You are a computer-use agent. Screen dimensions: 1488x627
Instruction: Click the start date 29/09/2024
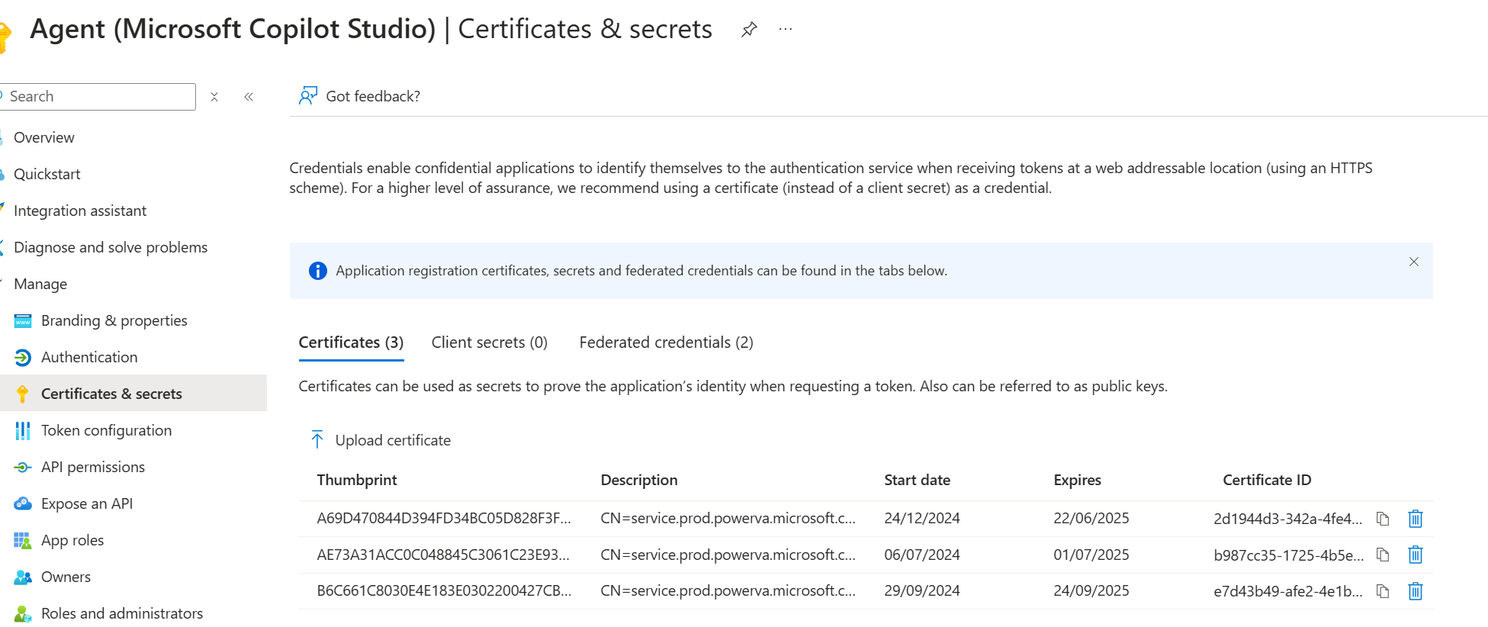(x=922, y=591)
